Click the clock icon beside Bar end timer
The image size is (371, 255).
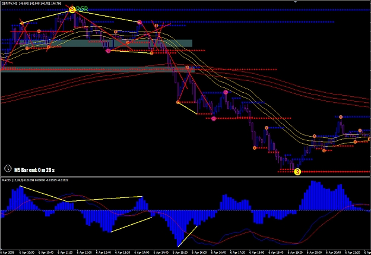pos(8,168)
